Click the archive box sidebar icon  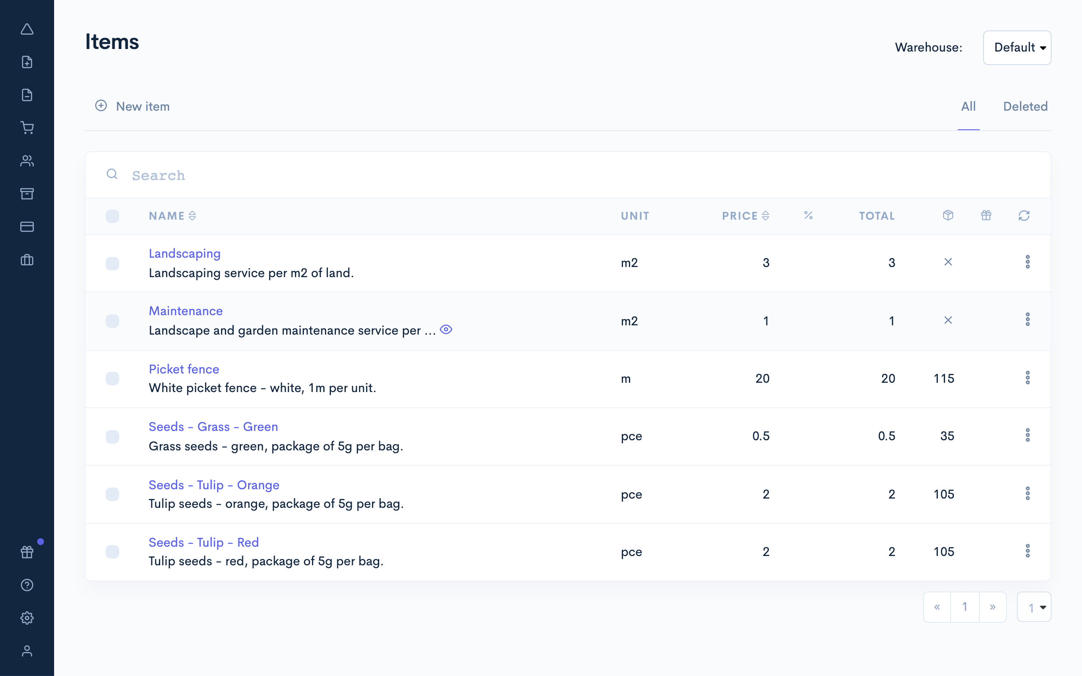(x=27, y=194)
